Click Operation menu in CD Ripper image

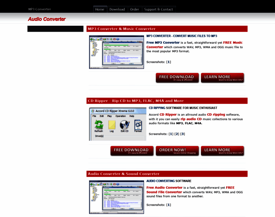click(120, 116)
